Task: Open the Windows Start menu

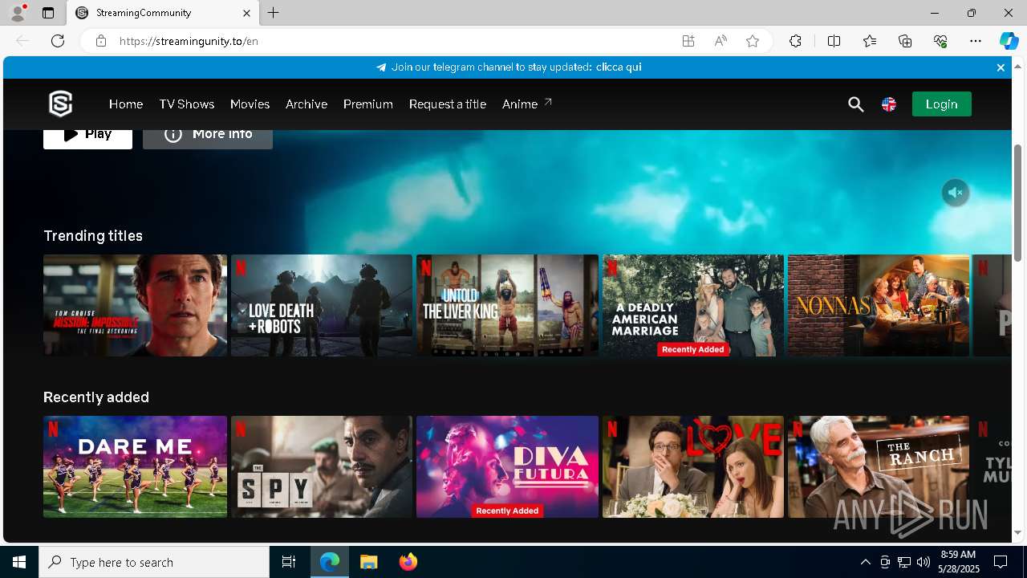Action: pyautogui.click(x=19, y=562)
